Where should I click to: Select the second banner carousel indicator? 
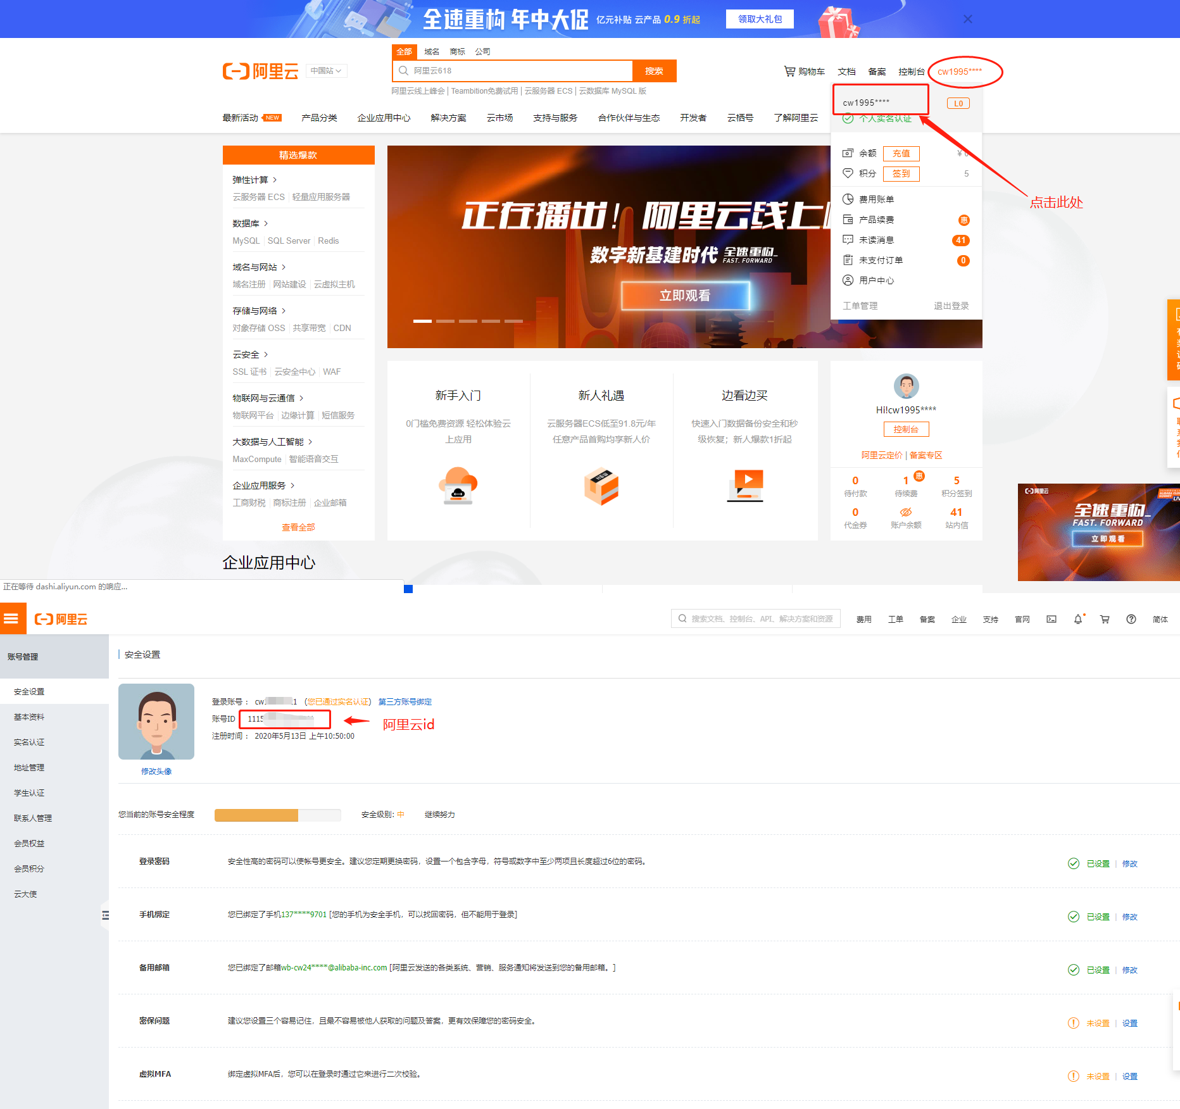445,322
